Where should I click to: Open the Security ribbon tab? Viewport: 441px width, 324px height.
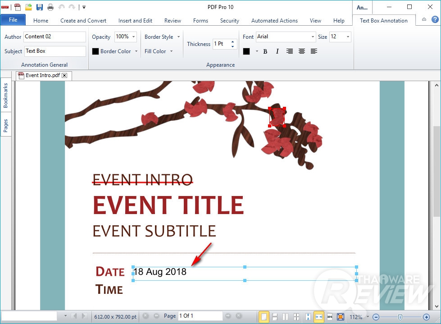tap(229, 21)
